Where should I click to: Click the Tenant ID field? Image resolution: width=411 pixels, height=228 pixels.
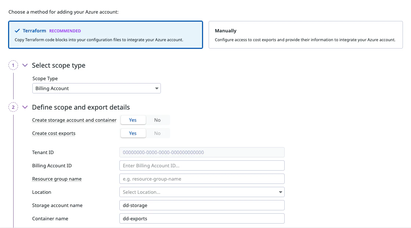[x=202, y=152]
